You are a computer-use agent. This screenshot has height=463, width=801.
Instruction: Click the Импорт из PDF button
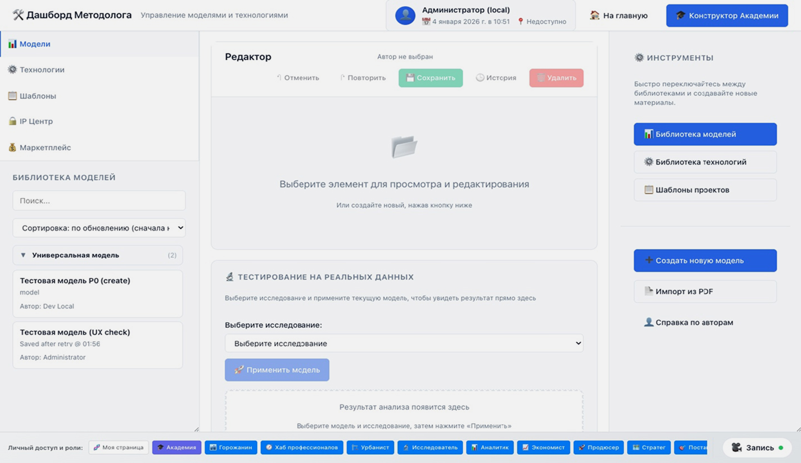[x=705, y=292]
